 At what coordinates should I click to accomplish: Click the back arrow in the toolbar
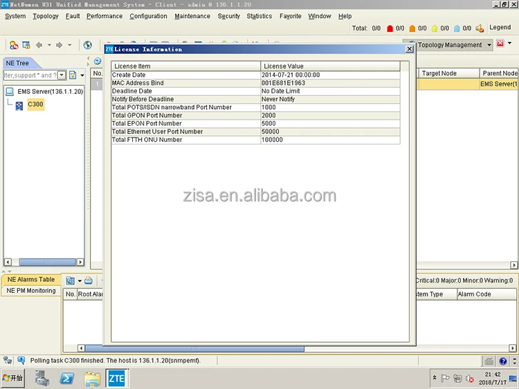pyautogui.click(x=39, y=45)
